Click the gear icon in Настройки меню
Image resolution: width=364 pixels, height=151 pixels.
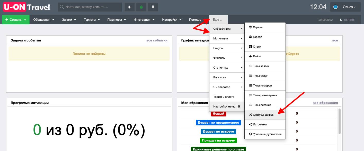tap(239, 106)
